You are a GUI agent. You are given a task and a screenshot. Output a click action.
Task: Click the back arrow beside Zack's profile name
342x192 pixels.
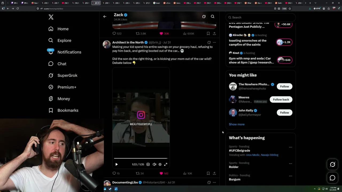[105, 17]
